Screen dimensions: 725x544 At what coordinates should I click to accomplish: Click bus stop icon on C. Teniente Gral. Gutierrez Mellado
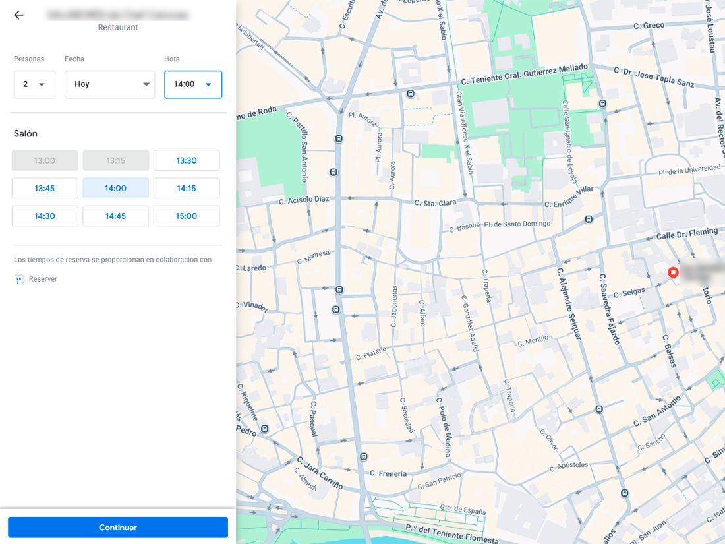click(x=411, y=94)
